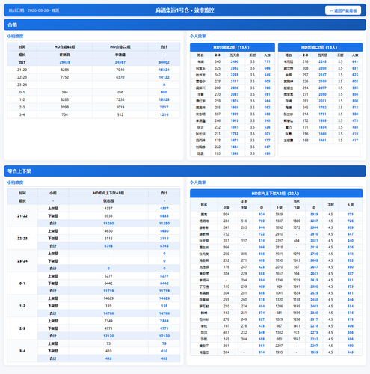The image size is (370, 374).
Task: Select the 29435 total value
Action: 64,62
